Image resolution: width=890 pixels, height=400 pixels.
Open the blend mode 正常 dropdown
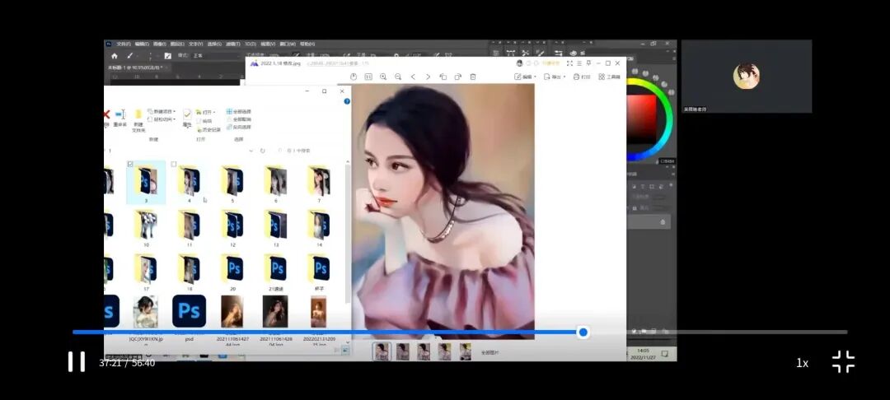coord(216,55)
